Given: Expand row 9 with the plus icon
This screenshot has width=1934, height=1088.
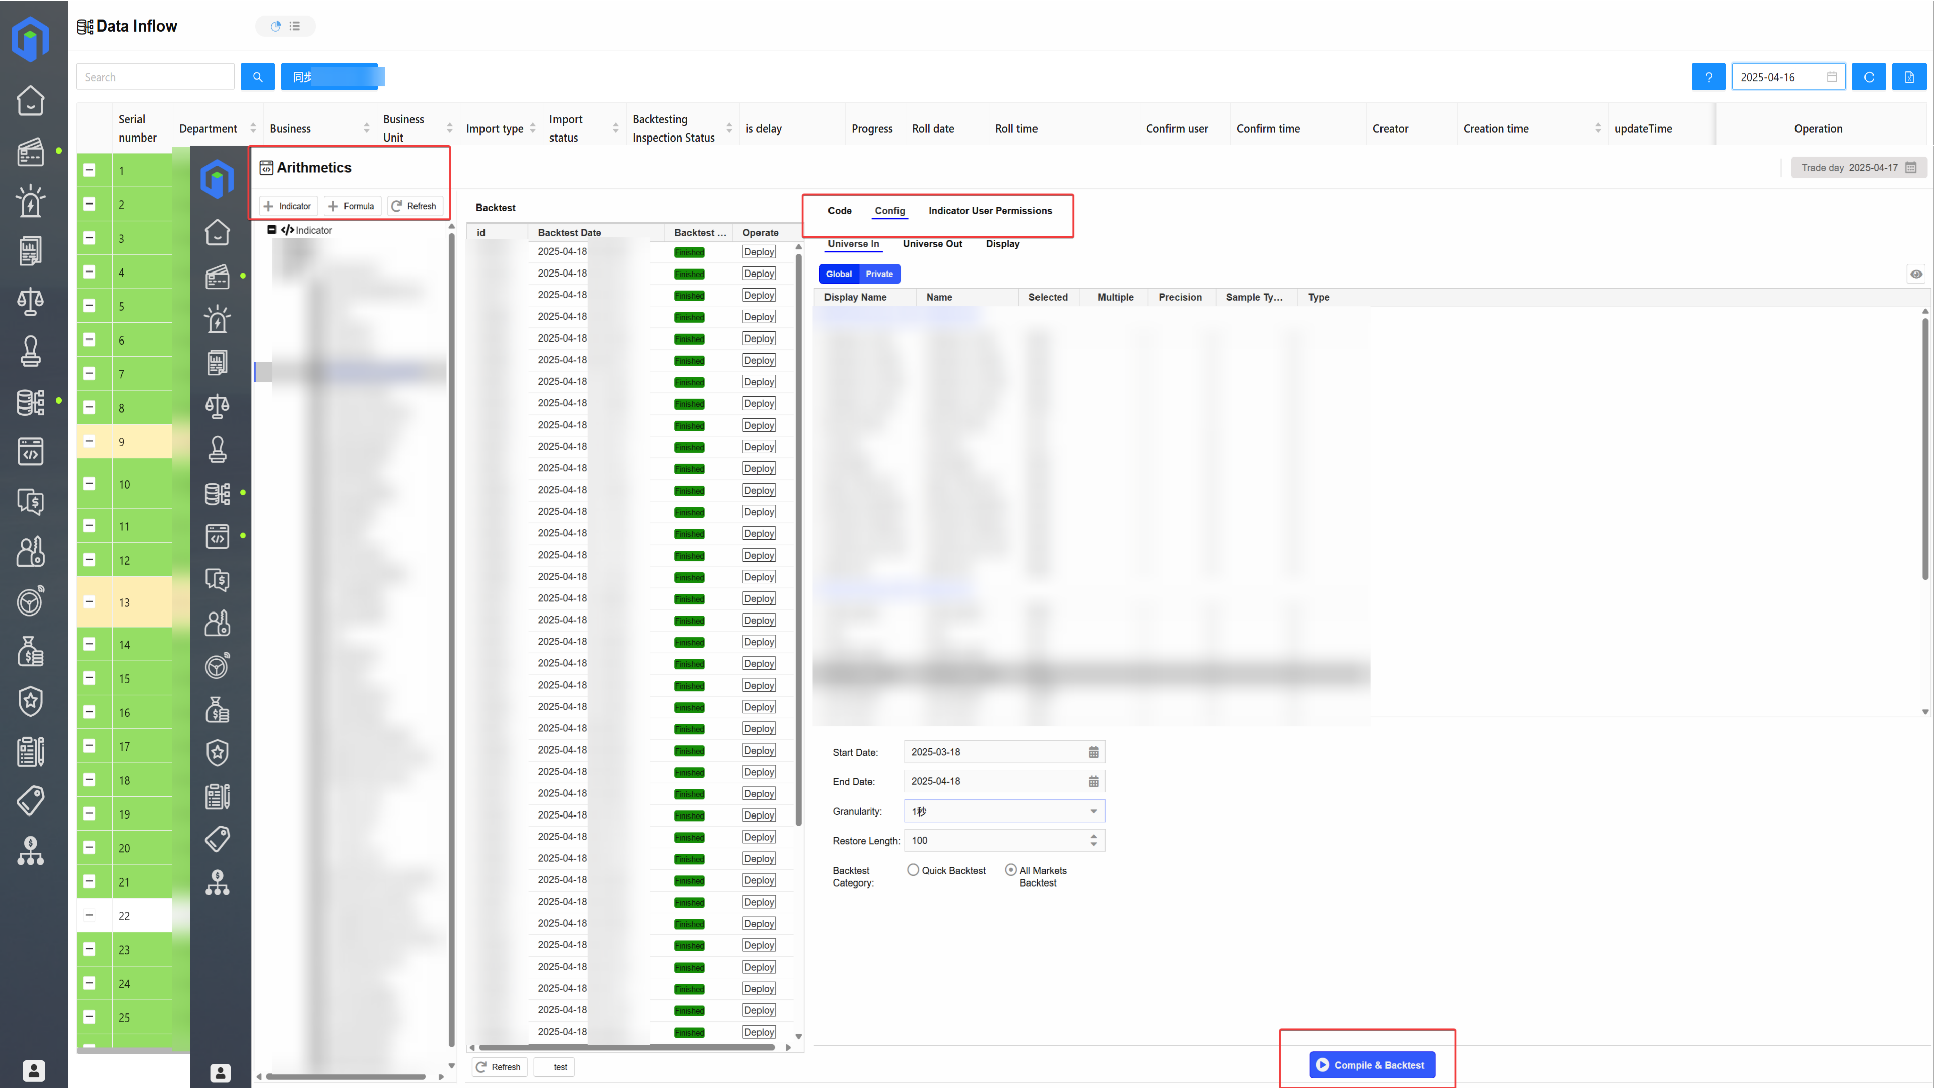Looking at the screenshot, I should (89, 442).
